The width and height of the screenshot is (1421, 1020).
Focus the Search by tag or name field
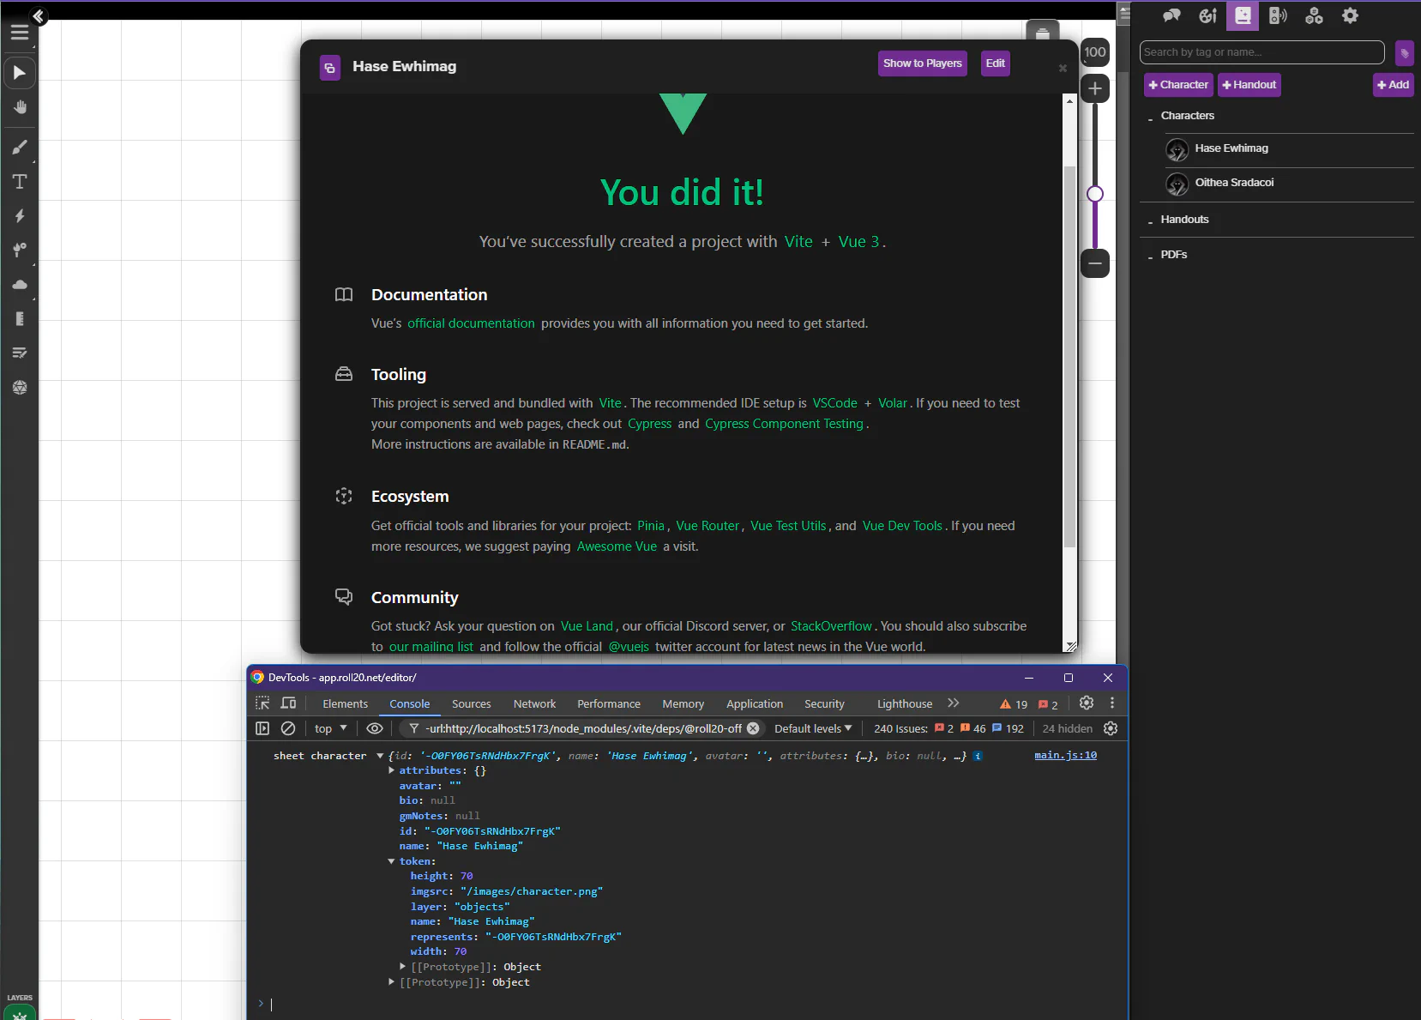[x=1261, y=52]
